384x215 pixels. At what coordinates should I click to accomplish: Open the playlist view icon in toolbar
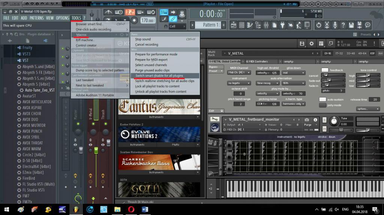tap(233, 25)
